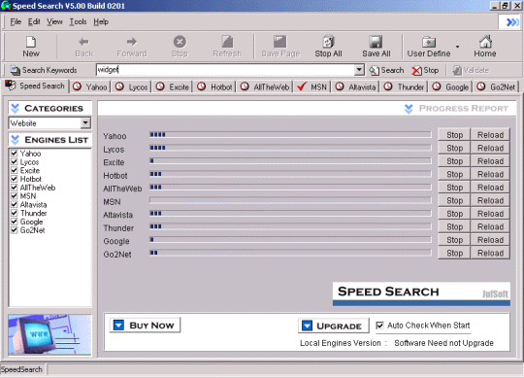Viewport: 524px width, 378px height.
Task: Toggle Auto Check When Start checkbox
Action: coord(379,326)
